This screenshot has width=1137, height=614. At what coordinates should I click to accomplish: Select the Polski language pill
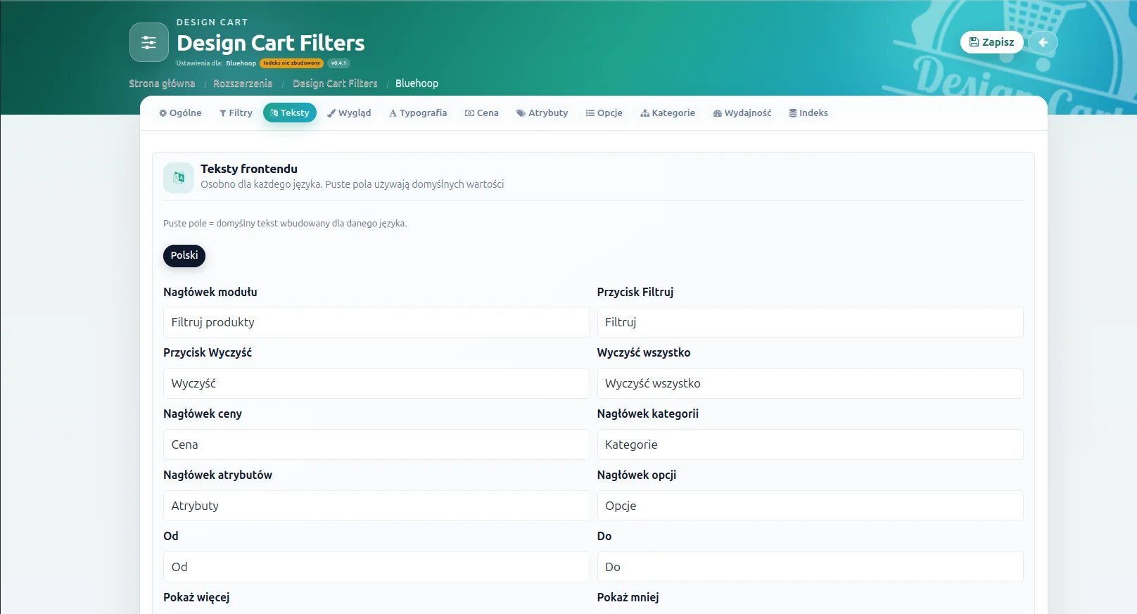coord(184,255)
